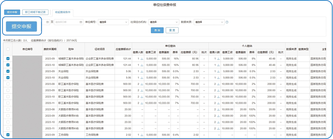Check the 2023-08 大额医疗费用补助 row checkbox
333x139 pixels.
tap(8, 110)
